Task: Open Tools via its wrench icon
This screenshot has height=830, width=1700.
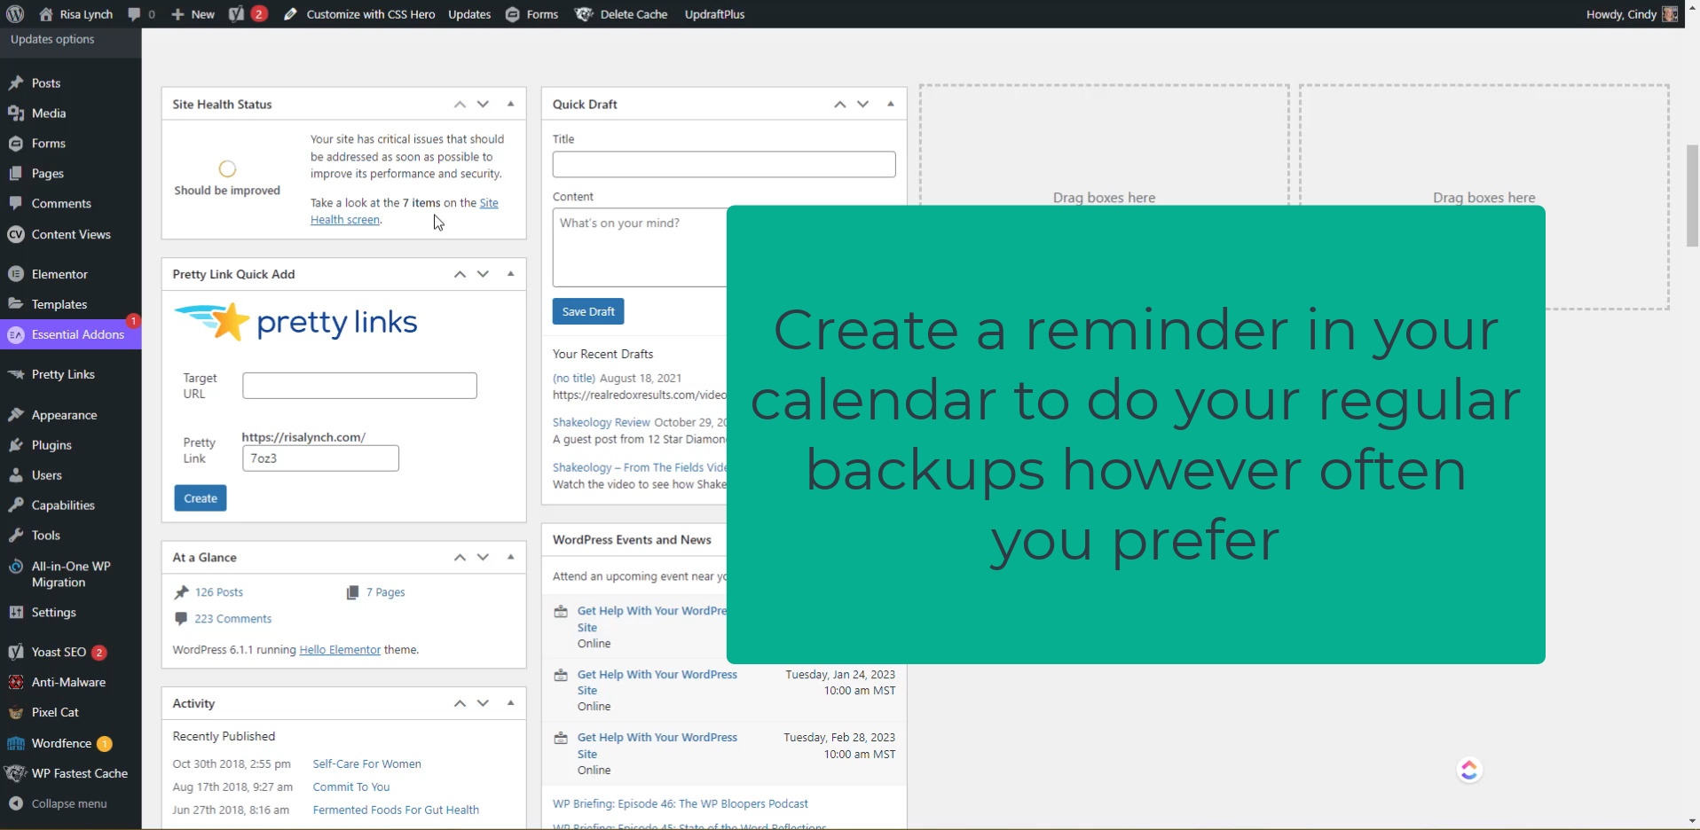Action: [x=16, y=536]
